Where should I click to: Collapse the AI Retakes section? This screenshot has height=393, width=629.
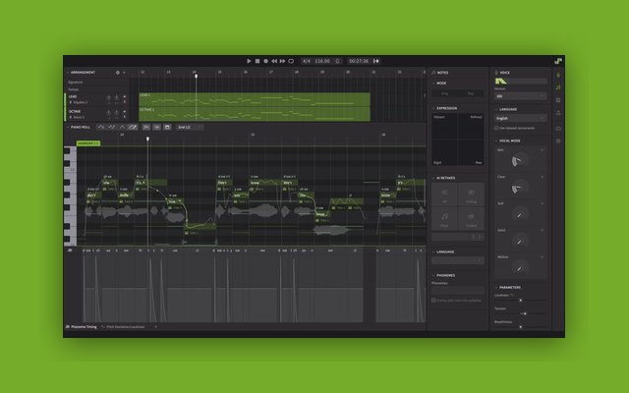433,178
